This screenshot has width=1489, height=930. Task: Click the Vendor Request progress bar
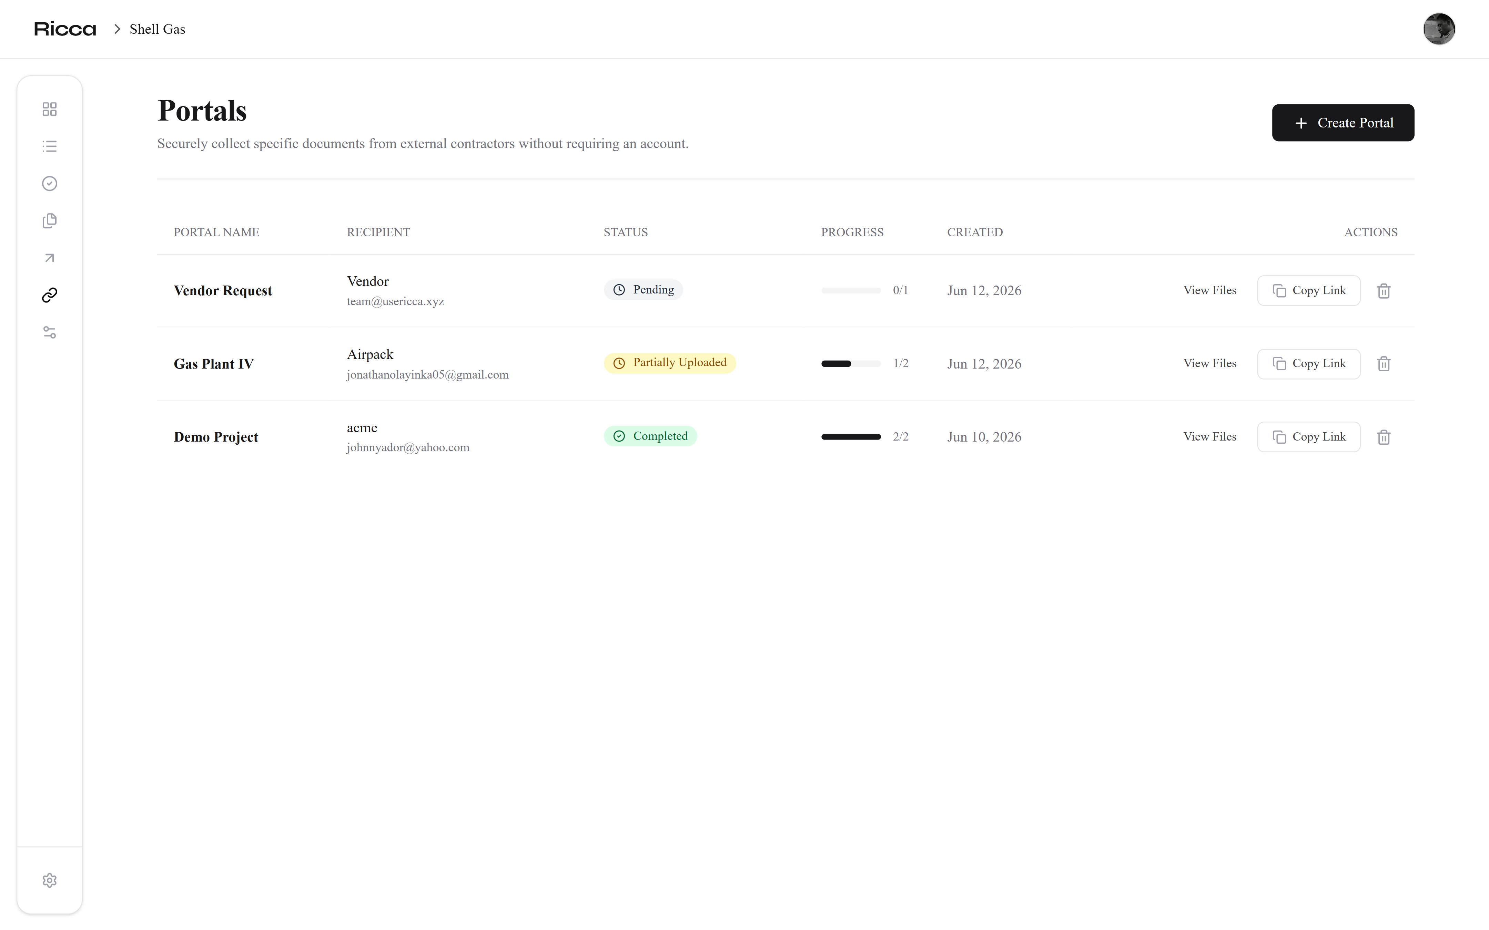pos(850,290)
